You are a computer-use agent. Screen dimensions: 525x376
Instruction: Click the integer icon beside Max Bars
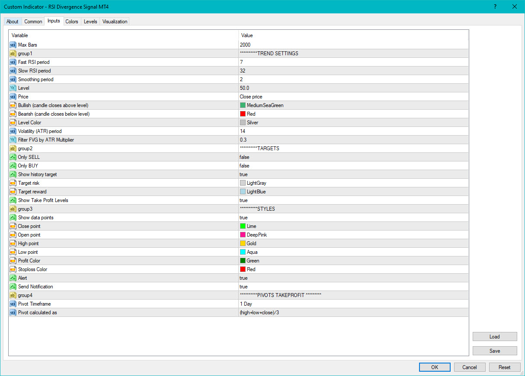click(x=13, y=45)
